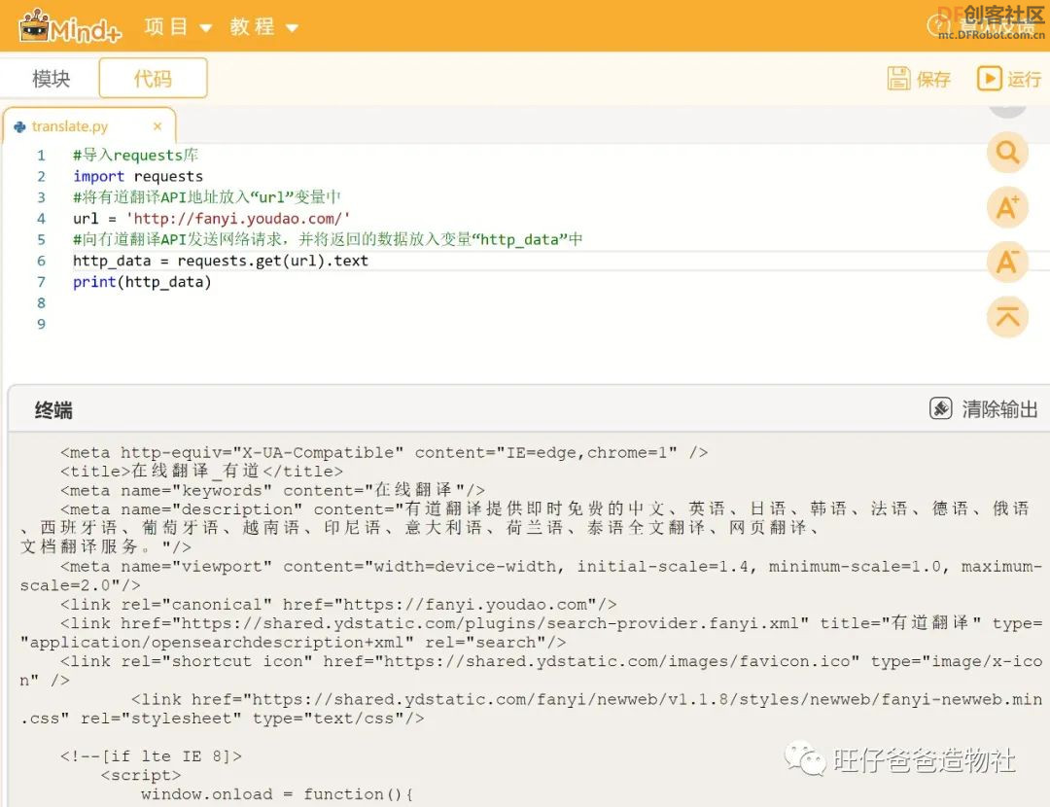This screenshot has width=1050, height=807.
Task: Click the requests.get(url).text code line
Action: click(x=221, y=261)
